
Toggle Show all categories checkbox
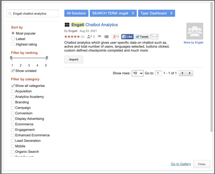(x=13, y=86)
